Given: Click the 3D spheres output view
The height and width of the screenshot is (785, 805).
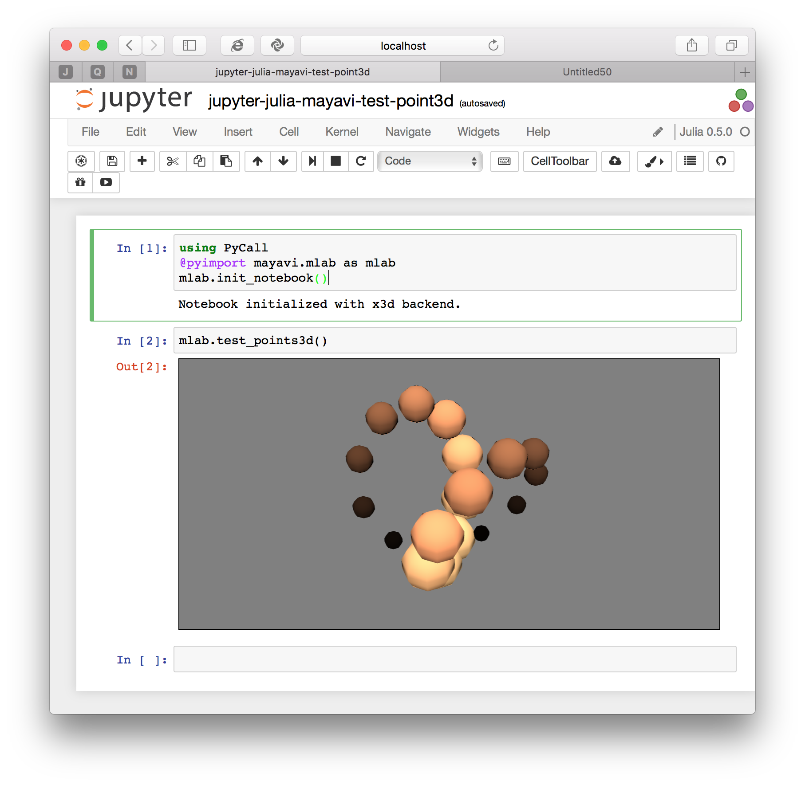Looking at the screenshot, I should (x=449, y=494).
